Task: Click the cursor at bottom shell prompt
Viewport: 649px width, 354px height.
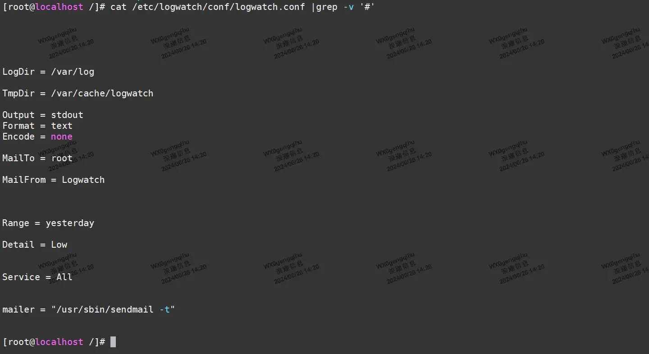Action: click(x=113, y=342)
